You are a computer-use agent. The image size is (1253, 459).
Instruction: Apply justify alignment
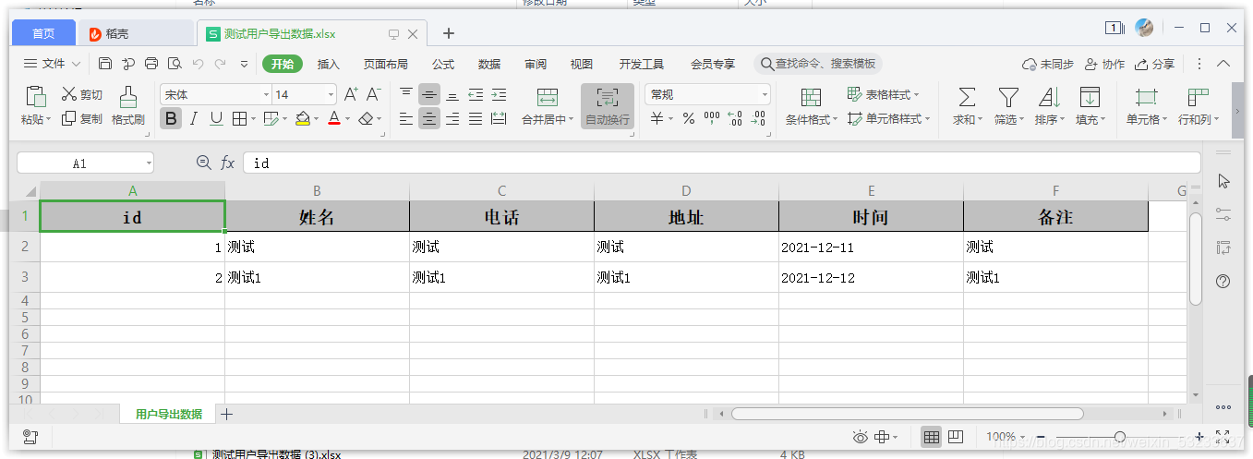476,118
